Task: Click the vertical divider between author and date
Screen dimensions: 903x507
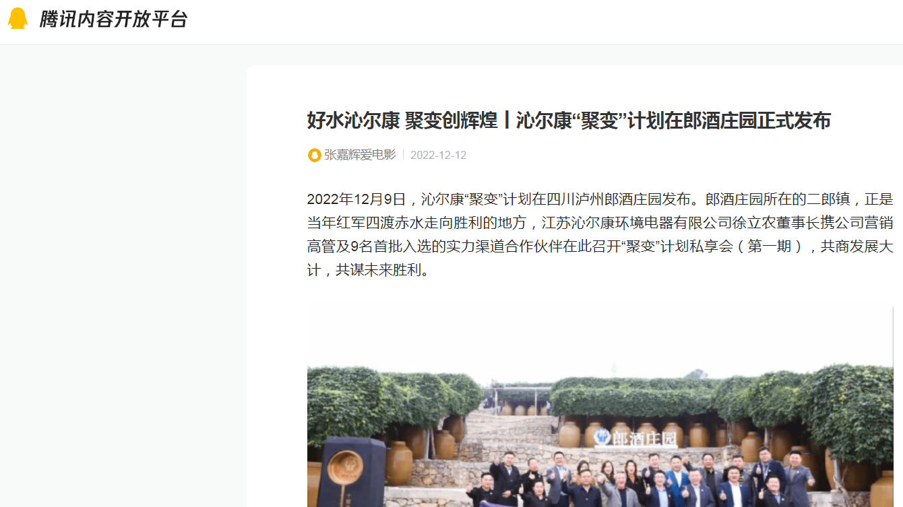Action: 403,155
